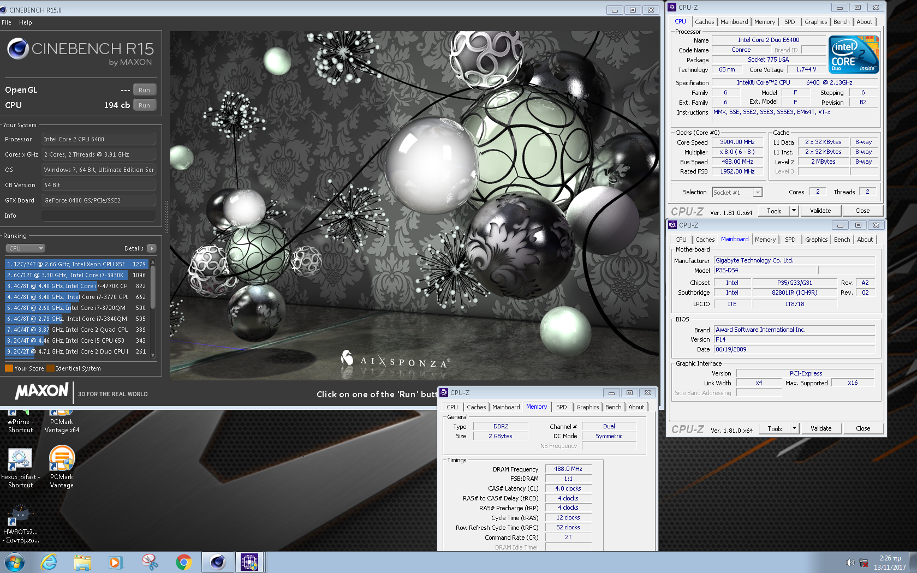This screenshot has width=917, height=573.
Task: Click Validate in the Mainboard window
Action: click(x=820, y=428)
